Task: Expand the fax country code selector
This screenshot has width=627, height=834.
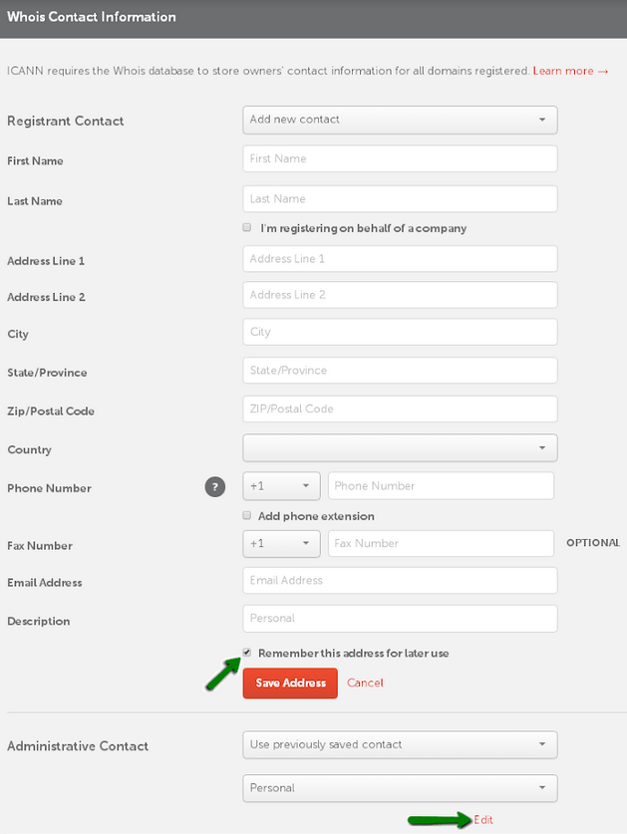Action: 280,543
